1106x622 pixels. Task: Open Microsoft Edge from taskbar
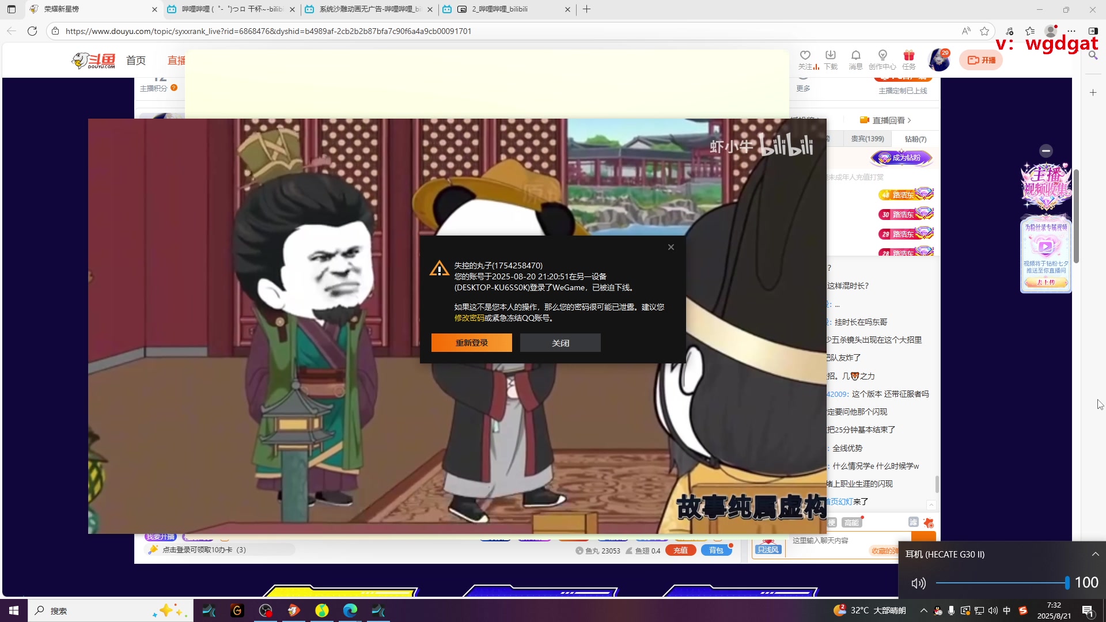coord(350,610)
